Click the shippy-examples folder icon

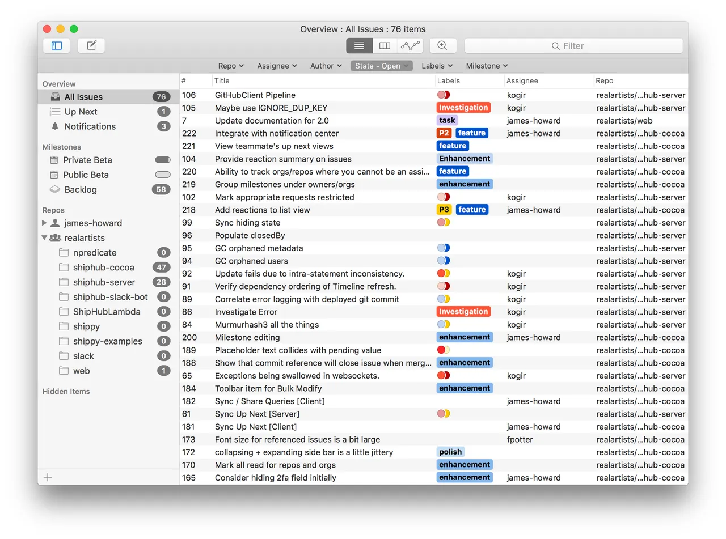[x=64, y=341]
